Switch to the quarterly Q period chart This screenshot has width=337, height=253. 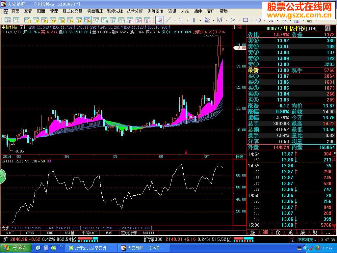(113, 20)
